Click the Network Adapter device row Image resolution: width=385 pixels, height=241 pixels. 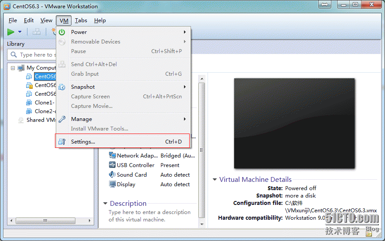[152, 156]
